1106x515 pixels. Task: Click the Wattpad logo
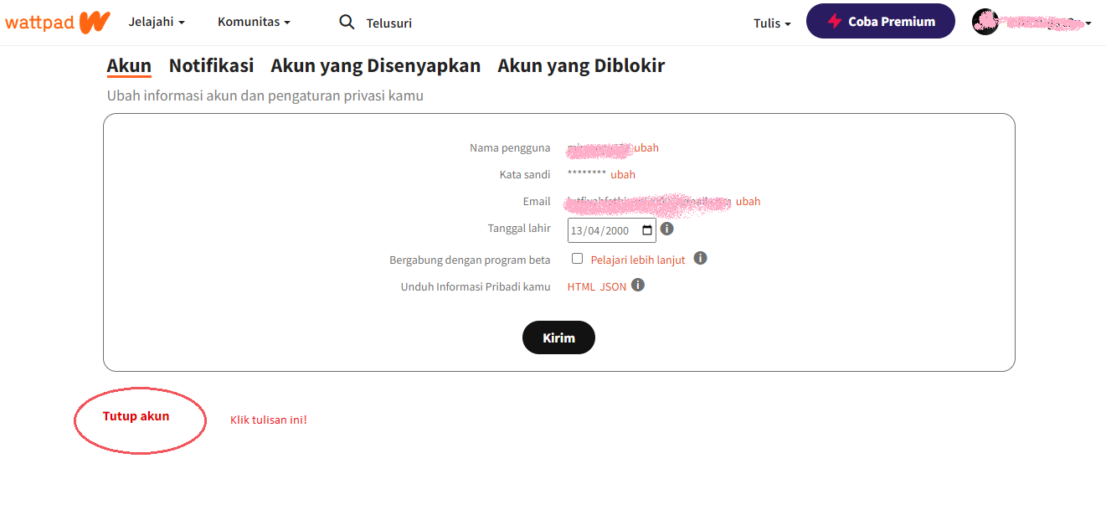pyautogui.click(x=57, y=22)
